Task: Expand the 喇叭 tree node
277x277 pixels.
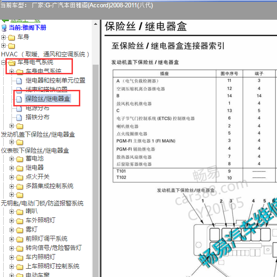Action: coord(11,211)
